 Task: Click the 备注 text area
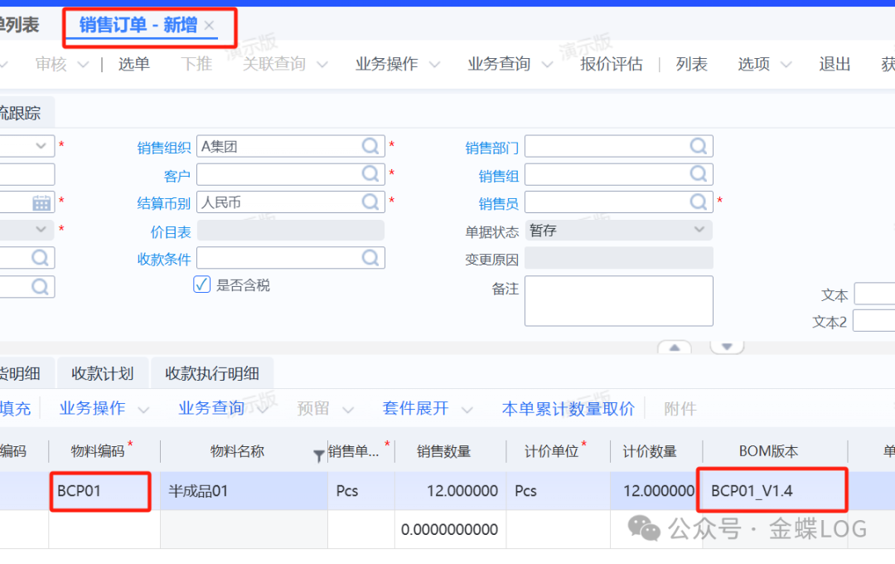tap(618, 300)
